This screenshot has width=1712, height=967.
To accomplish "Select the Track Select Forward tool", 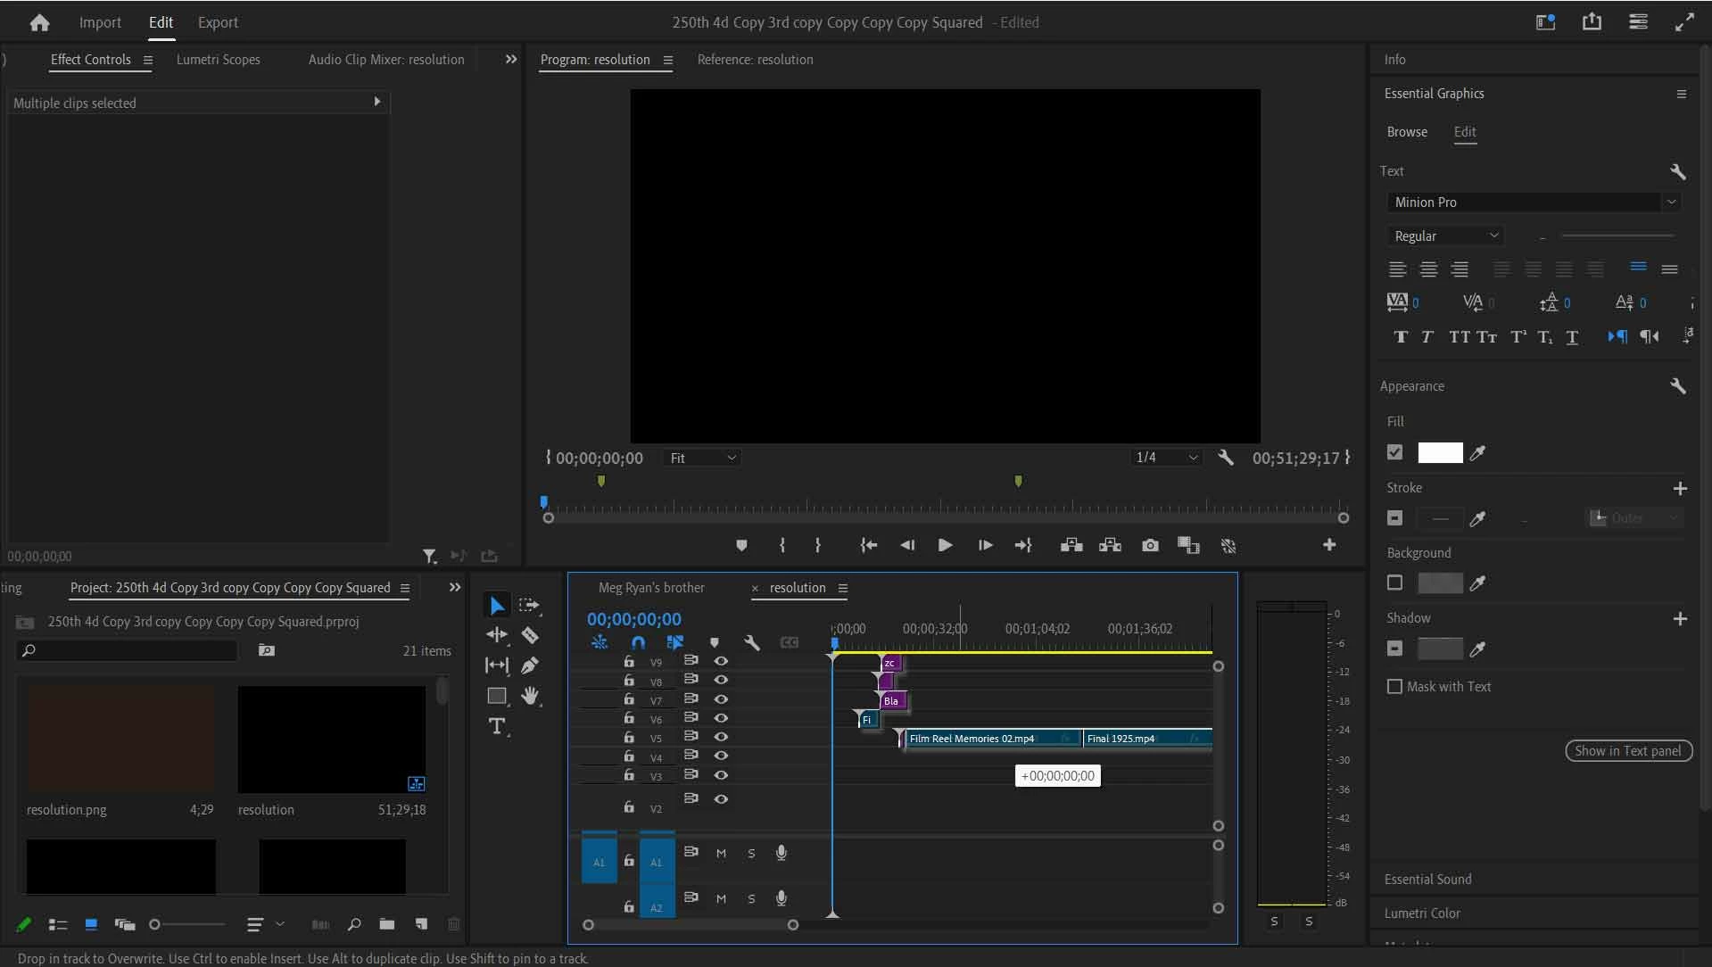I will tap(530, 605).
